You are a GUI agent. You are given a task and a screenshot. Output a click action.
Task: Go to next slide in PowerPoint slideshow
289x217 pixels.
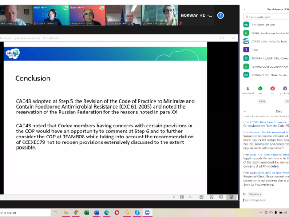click(x=190, y=197)
